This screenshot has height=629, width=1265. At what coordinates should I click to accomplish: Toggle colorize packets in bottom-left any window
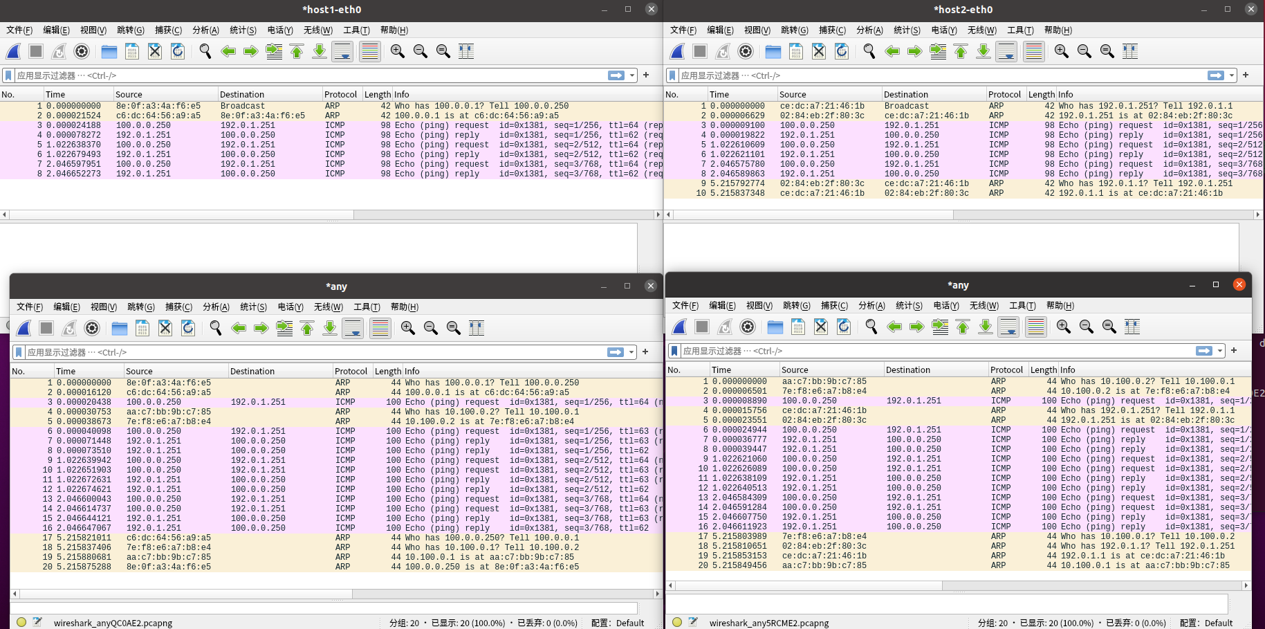[x=380, y=328]
